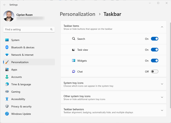Click the System tray icons heading

[x=74, y=83]
